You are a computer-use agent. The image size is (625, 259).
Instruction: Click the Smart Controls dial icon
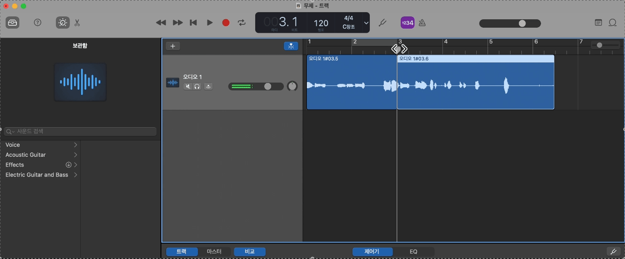tap(62, 23)
